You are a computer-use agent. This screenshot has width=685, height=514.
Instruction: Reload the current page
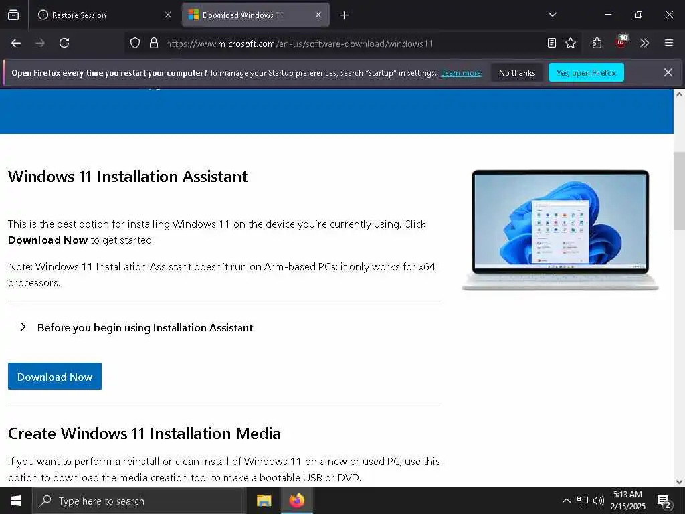[64, 43]
